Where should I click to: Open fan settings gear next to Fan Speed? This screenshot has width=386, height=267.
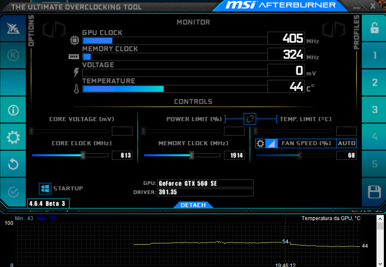pyautogui.click(x=260, y=143)
